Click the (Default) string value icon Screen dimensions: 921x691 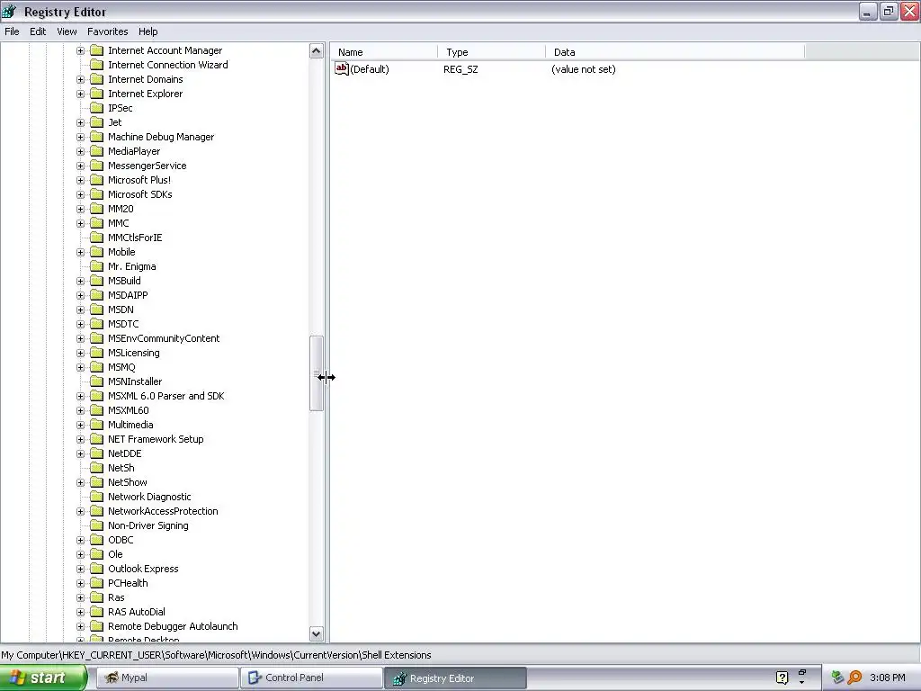click(342, 68)
